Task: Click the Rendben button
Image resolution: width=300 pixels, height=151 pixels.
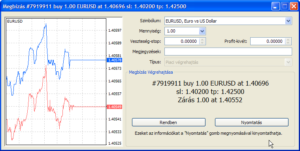Action: click(x=168, y=122)
